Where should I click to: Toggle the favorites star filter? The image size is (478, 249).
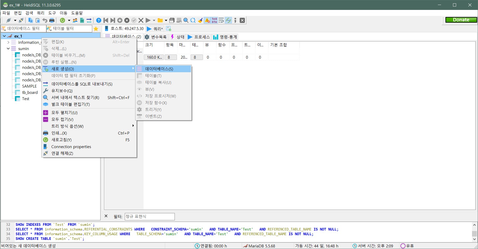pos(96,29)
